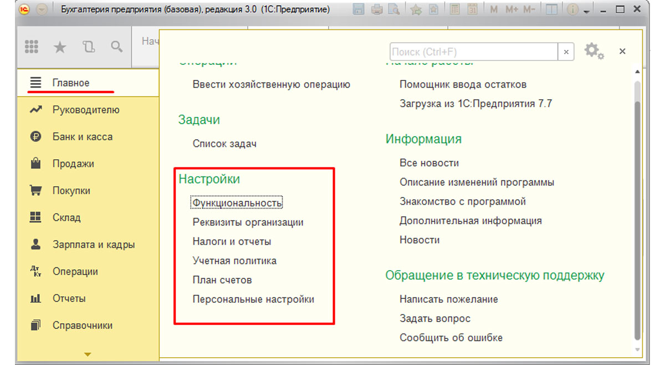Open Список задач link
The width and height of the screenshot is (665, 365).
pyautogui.click(x=224, y=144)
